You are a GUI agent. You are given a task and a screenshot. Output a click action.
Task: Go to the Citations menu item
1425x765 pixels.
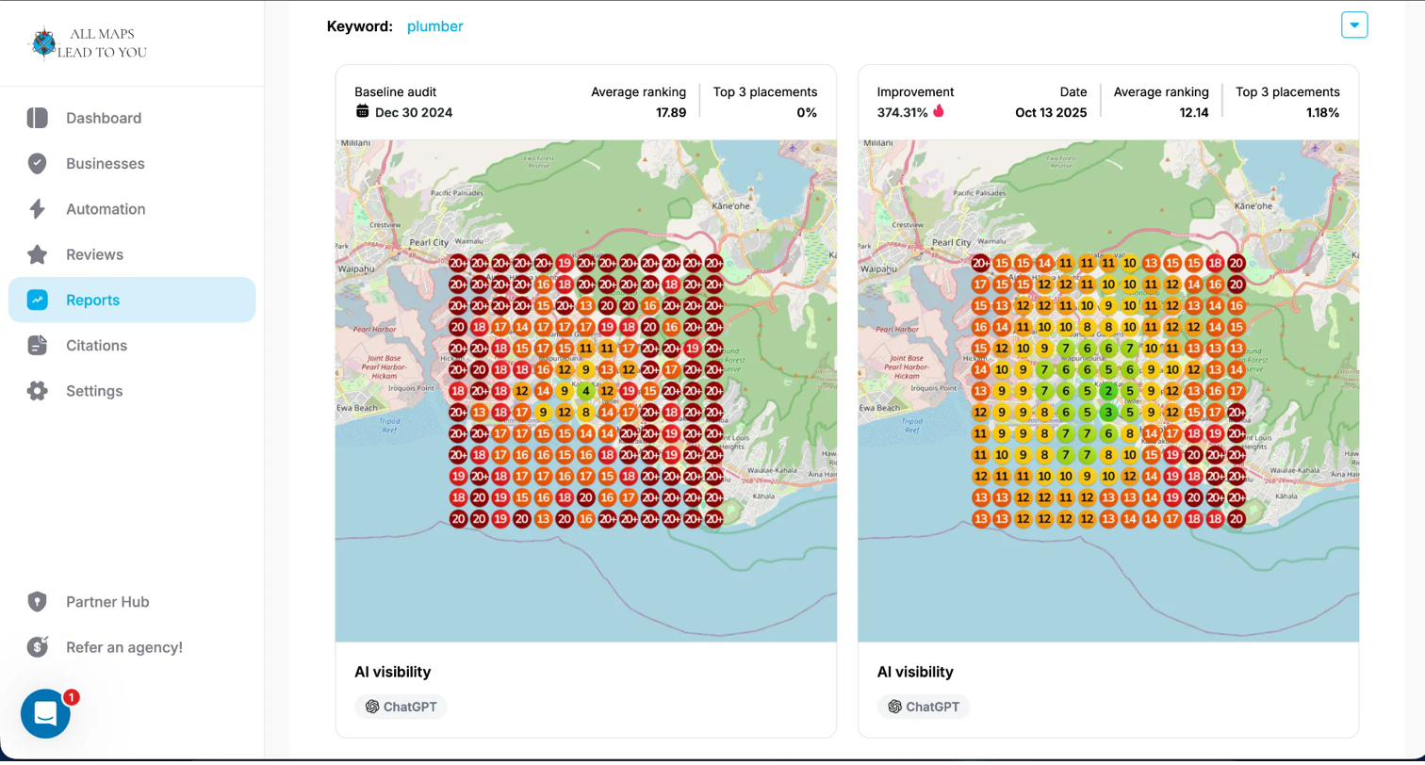96,346
